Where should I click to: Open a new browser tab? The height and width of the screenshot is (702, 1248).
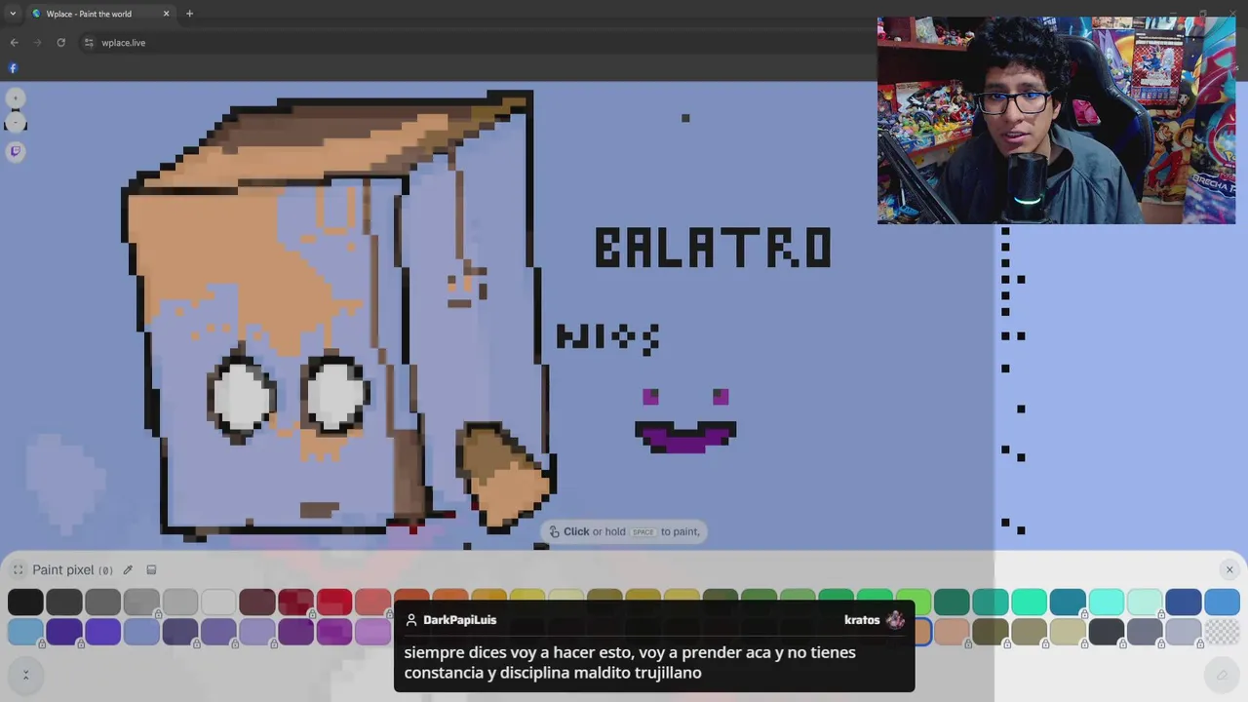click(x=189, y=14)
